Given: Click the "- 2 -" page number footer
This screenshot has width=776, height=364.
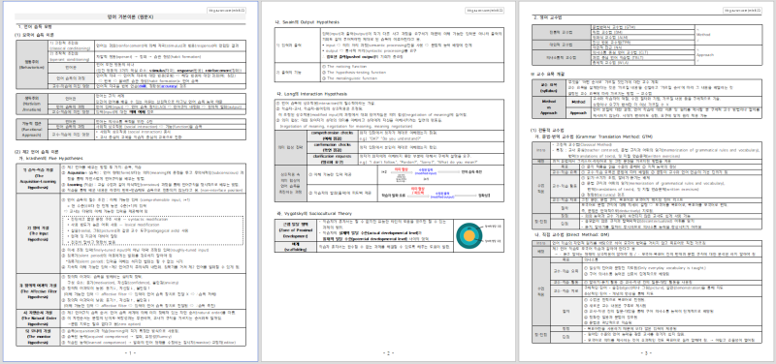Looking at the screenshot, I should (387, 352).
